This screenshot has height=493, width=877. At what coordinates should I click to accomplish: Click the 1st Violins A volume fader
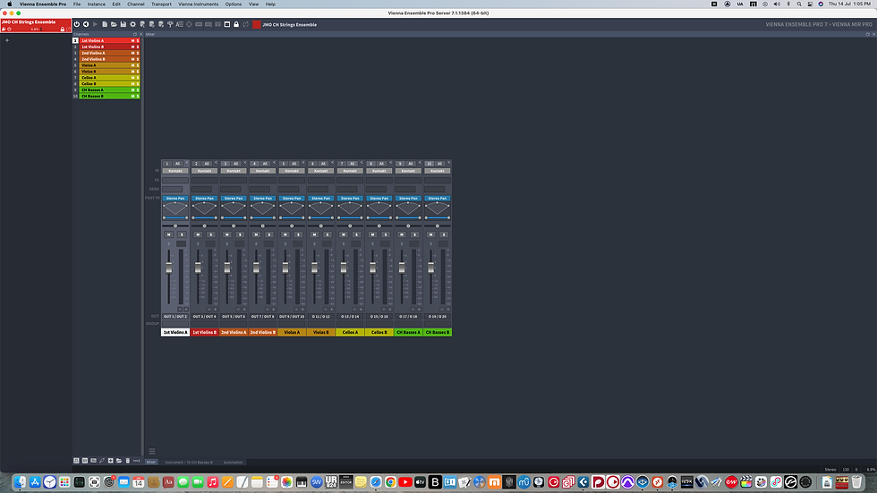pos(169,268)
